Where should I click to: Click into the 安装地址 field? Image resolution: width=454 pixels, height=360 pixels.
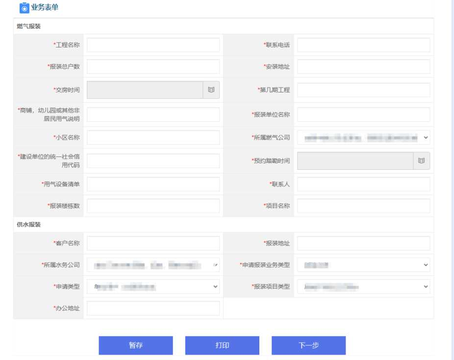point(363,67)
